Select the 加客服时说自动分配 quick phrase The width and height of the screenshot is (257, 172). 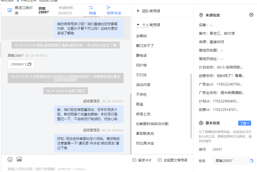(152, 124)
